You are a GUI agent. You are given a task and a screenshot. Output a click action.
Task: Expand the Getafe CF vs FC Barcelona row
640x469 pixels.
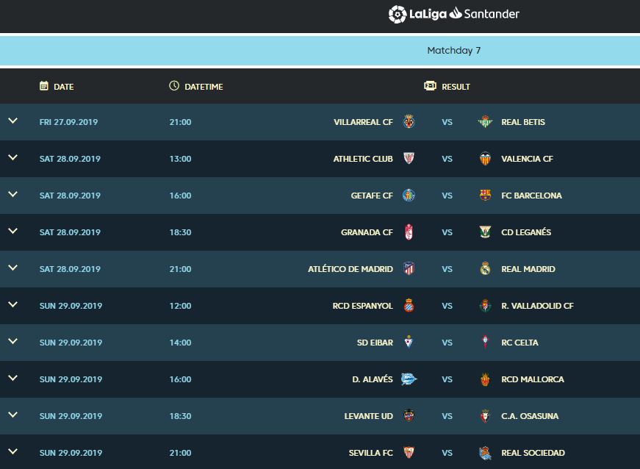[13, 194]
